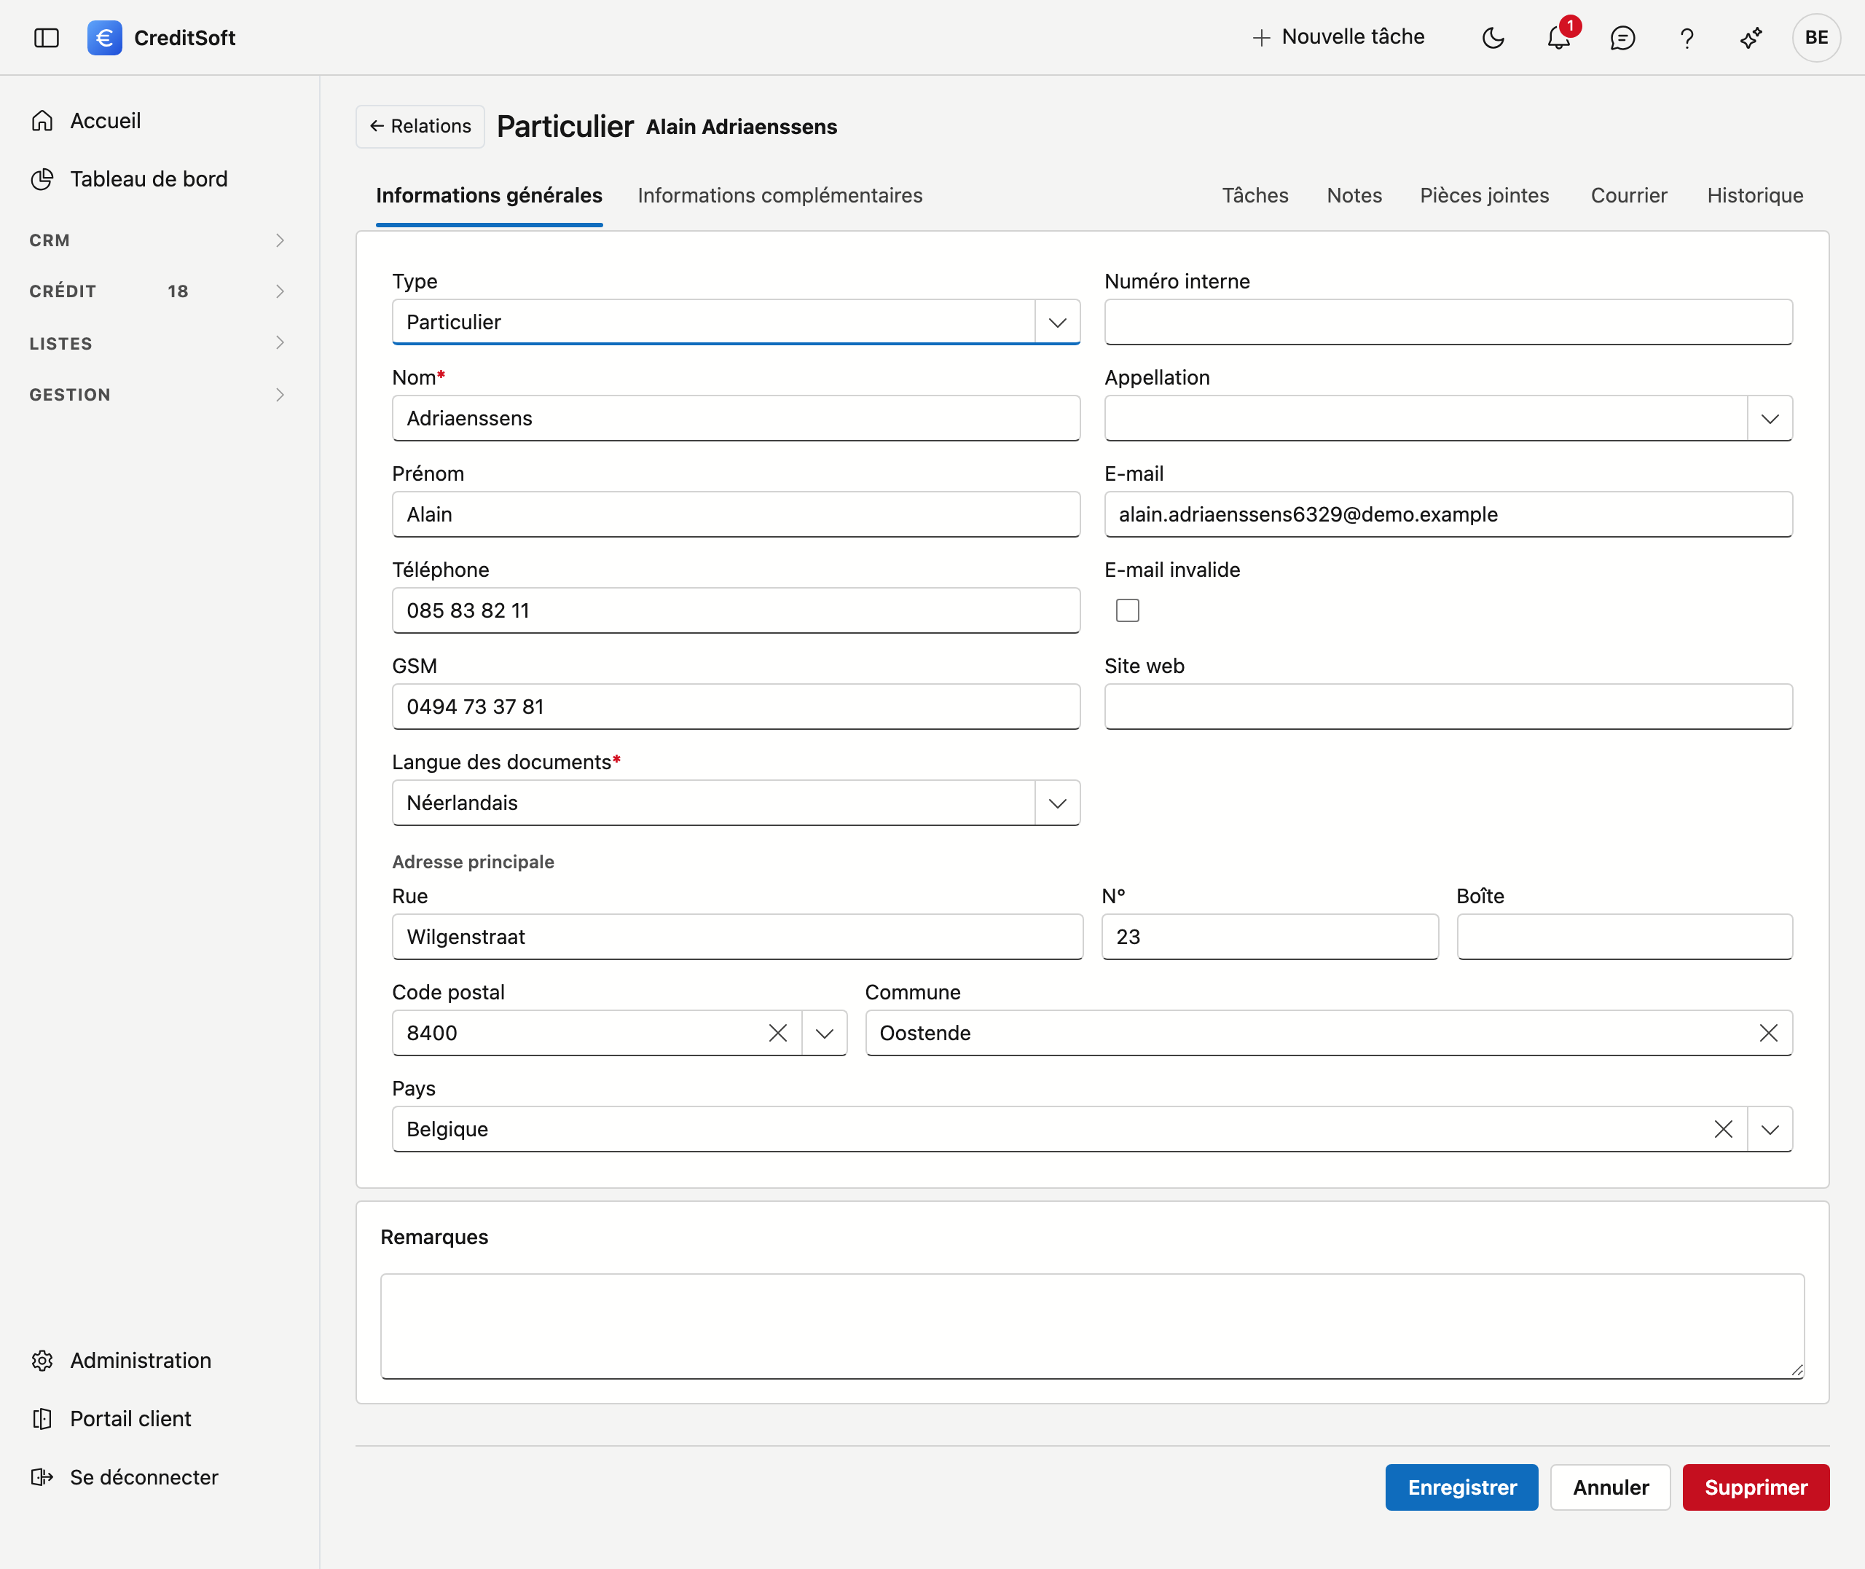Focus the Nom field Adriaenssens
Image resolution: width=1865 pixels, height=1569 pixels.
point(736,418)
